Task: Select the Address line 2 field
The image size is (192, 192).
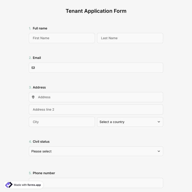Action: pos(96,110)
